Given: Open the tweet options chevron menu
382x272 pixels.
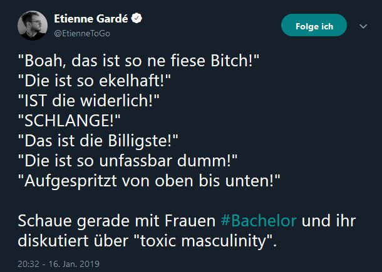Looking at the screenshot, I should pos(363,26).
